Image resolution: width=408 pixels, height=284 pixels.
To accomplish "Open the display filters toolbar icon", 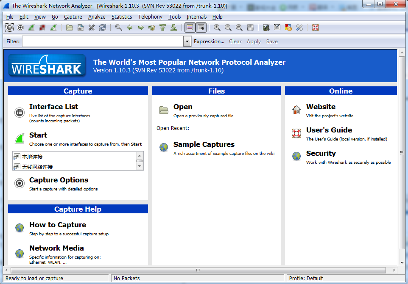I will pos(277,28).
